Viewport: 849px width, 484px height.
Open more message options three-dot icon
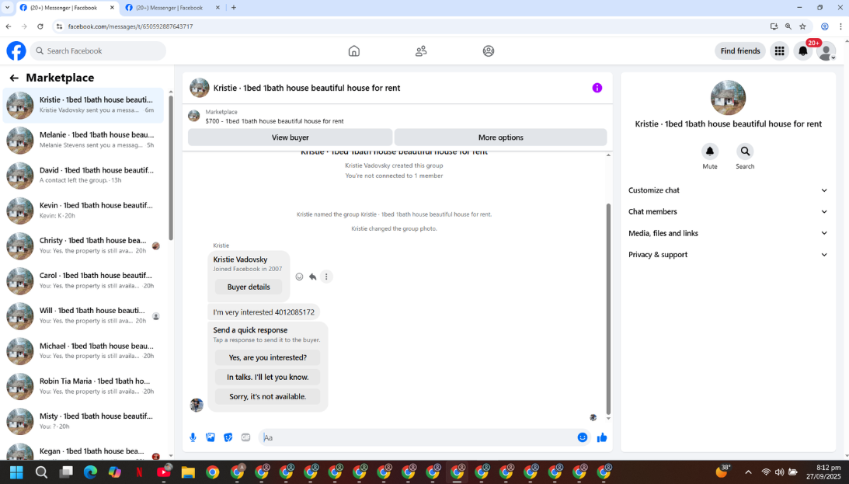326,277
